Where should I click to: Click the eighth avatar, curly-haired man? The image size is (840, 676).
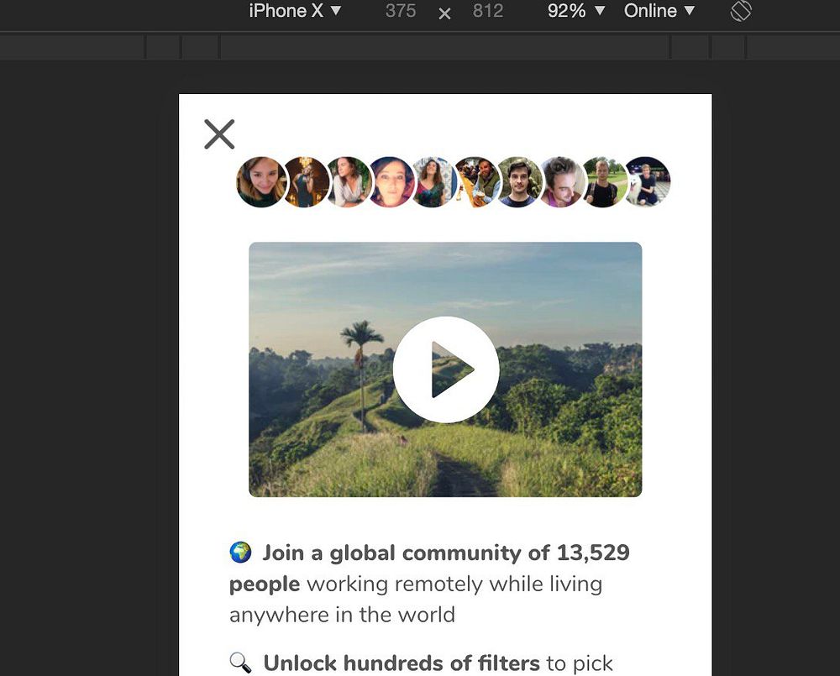561,182
